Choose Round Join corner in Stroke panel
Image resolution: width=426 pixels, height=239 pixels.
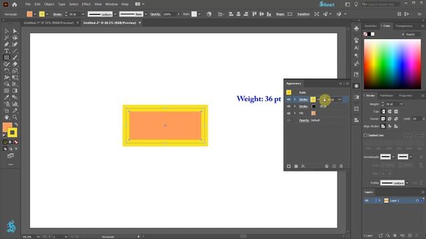389,119
